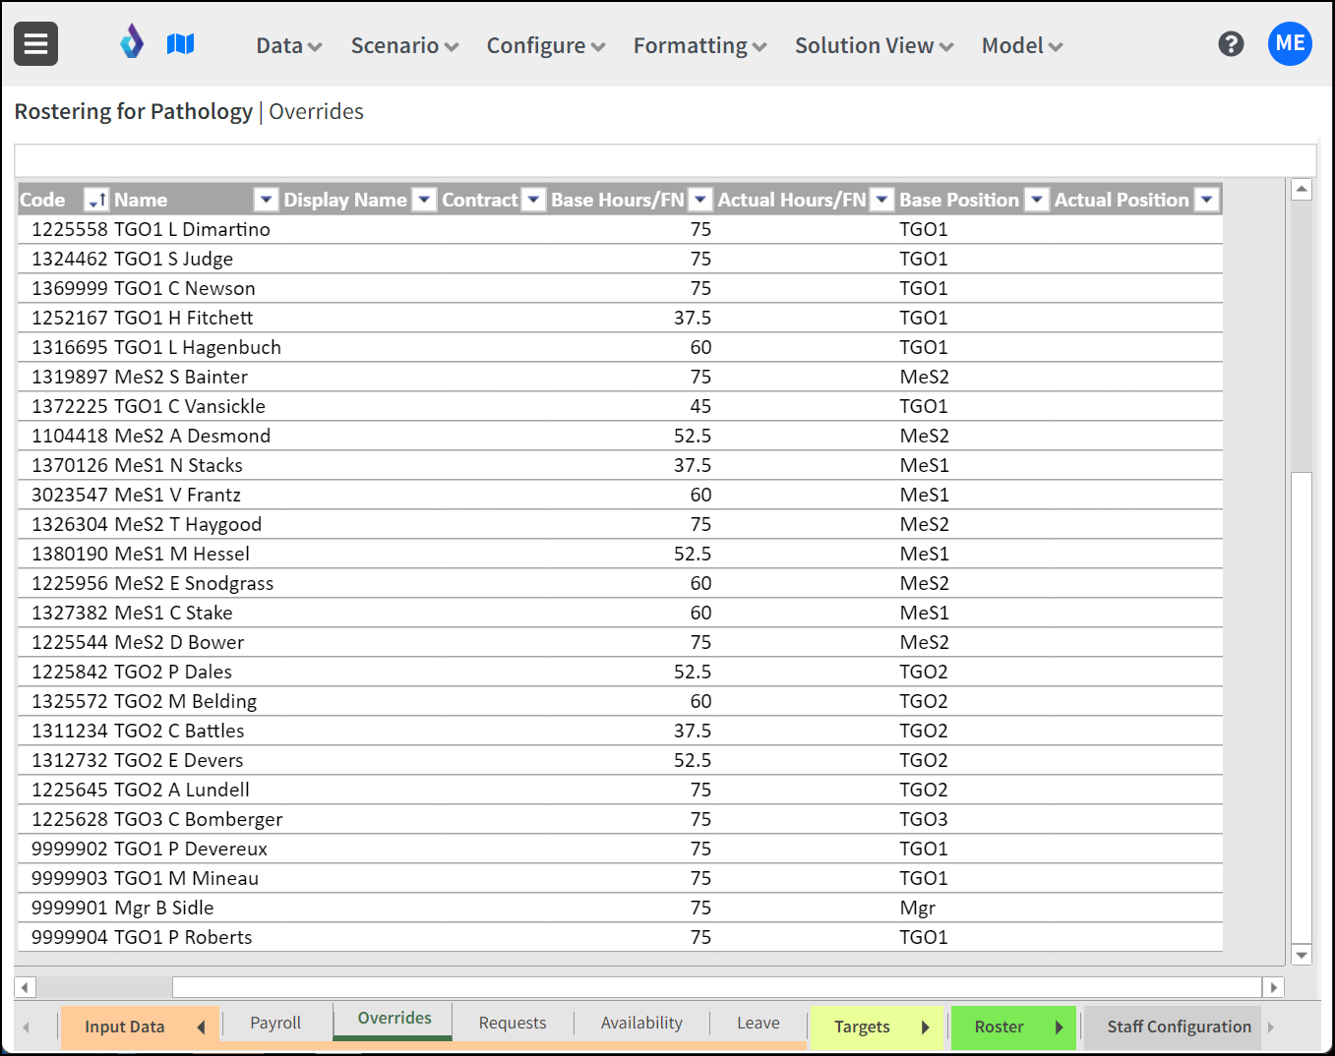Open Actual Hours/FN filter dropdown

[882, 200]
